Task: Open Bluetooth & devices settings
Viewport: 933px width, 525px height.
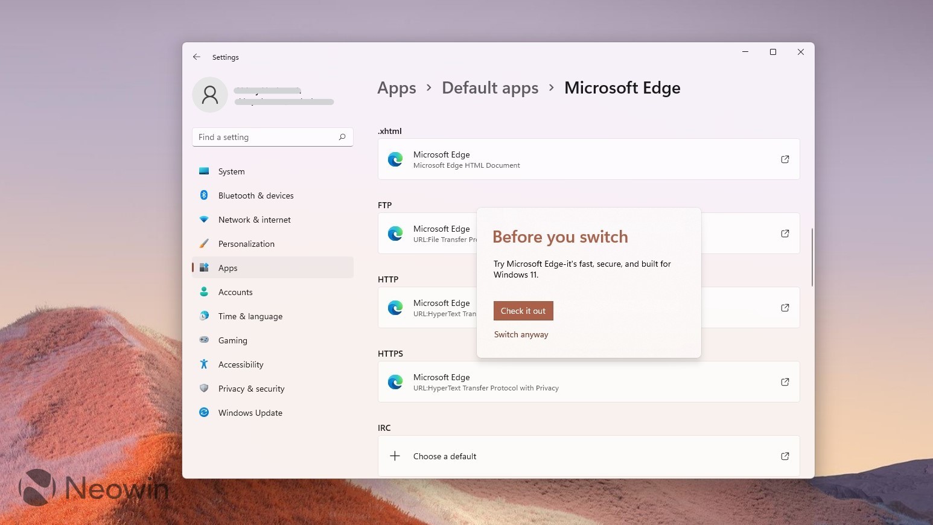Action: pyautogui.click(x=273, y=196)
